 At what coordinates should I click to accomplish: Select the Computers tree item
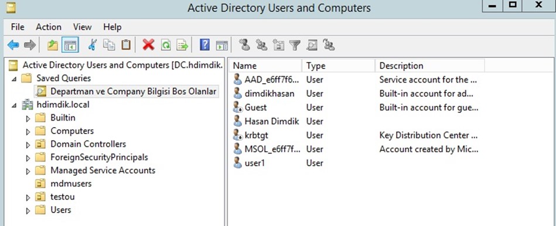(x=72, y=131)
